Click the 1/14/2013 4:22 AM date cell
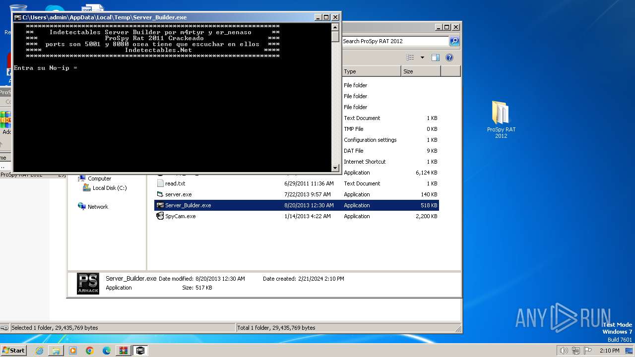Image resolution: width=635 pixels, height=357 pixels. pyautogui.click(x=307, y=216)
